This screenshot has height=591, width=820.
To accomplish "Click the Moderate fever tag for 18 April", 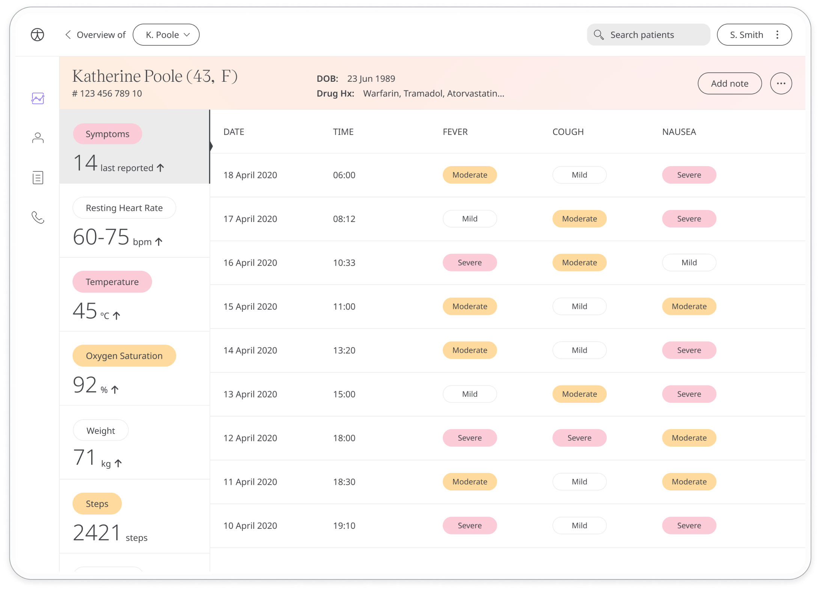I will point(470,175).
